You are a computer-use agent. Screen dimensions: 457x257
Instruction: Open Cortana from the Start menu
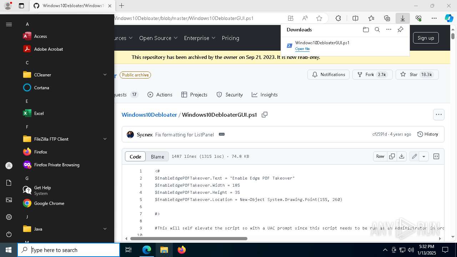[x=66, y=88]
